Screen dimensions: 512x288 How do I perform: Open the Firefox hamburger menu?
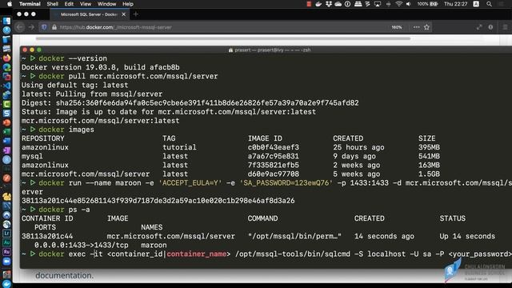coord(505,27)
